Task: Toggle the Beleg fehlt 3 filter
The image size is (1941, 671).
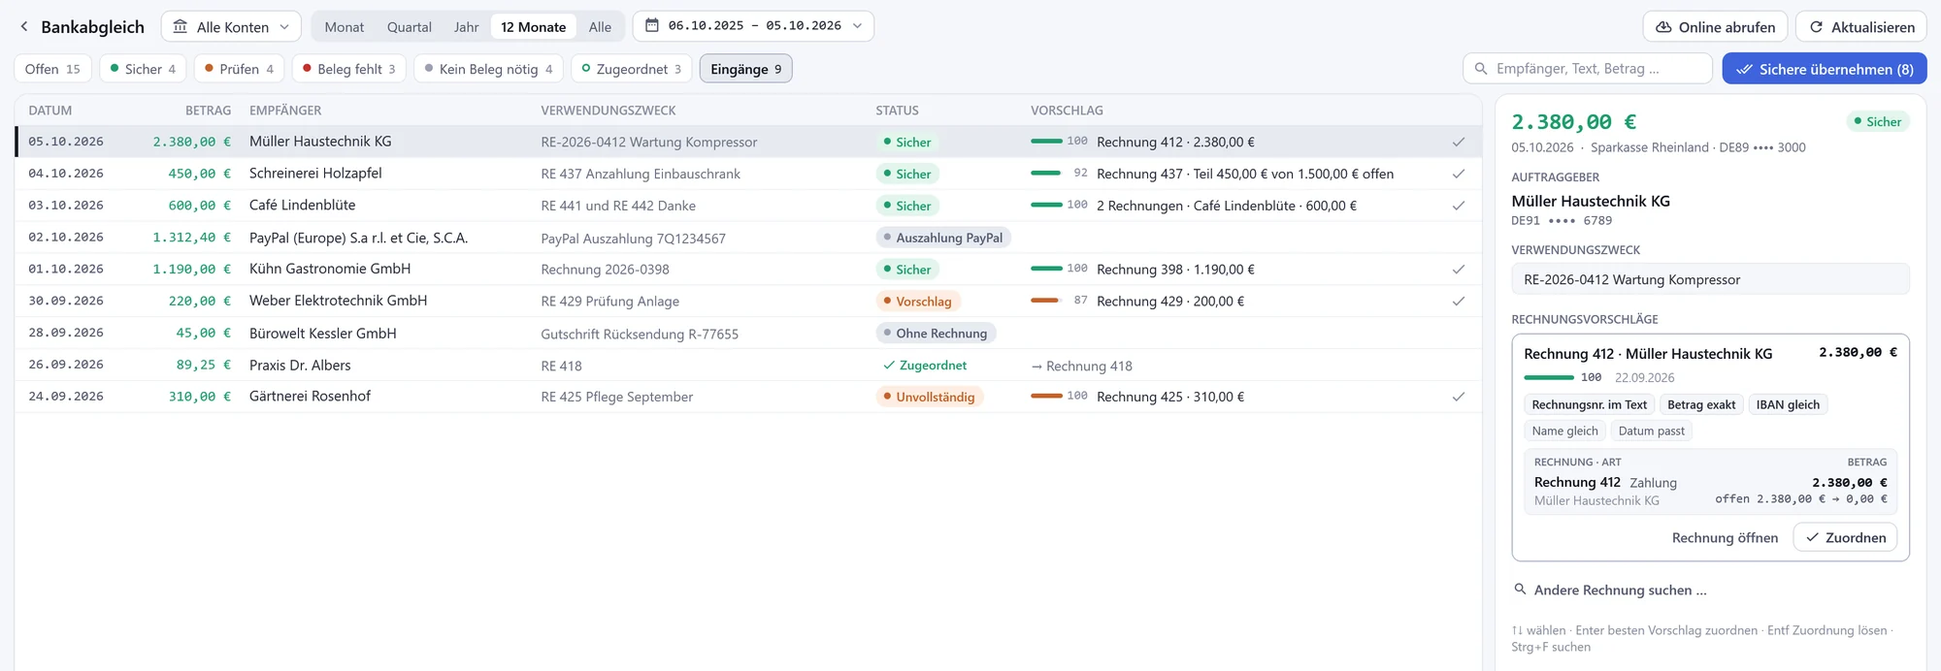Action: click(x=349, y=69)
